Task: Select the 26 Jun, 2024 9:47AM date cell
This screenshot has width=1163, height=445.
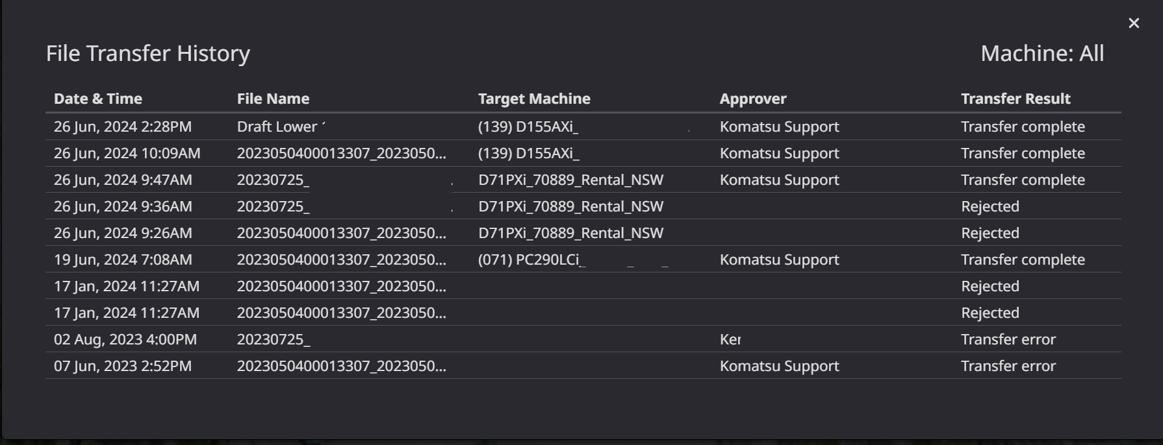Action: coord(123,180)
